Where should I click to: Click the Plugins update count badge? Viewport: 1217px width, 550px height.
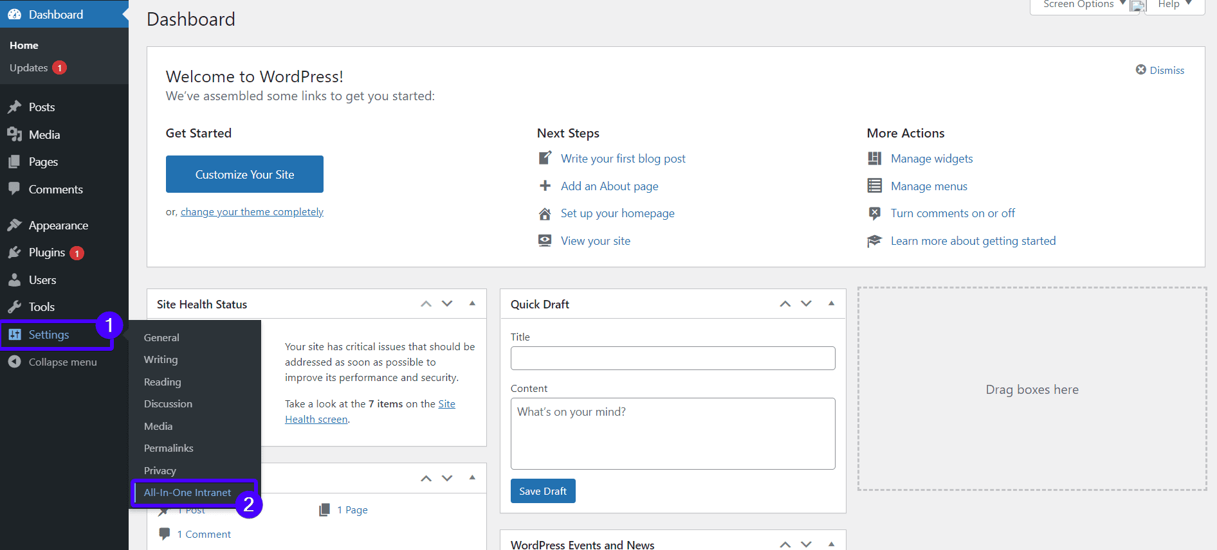(77, 253)
